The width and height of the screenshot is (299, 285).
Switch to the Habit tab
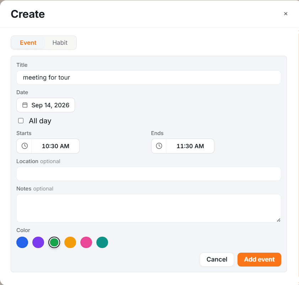(x=60, y=43)
